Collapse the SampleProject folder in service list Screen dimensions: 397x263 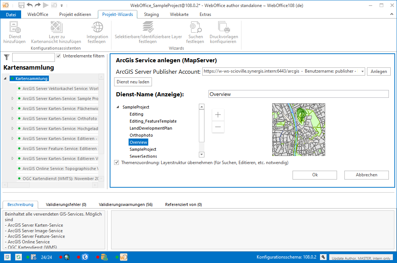pyautogui.click(x=118, y=107)
